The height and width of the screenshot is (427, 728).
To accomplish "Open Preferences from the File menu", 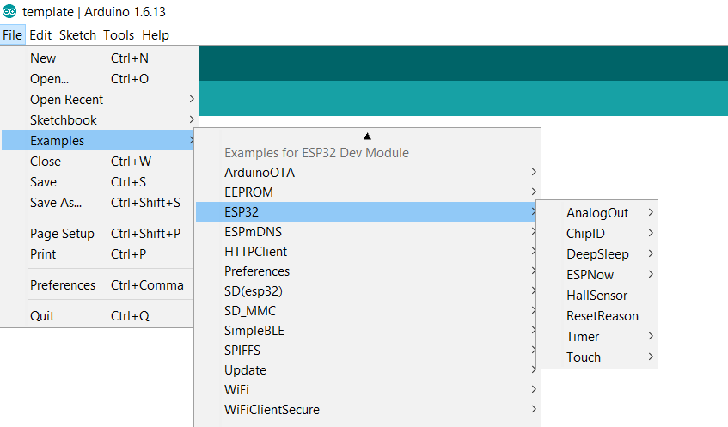I will (x=63, y=285).
